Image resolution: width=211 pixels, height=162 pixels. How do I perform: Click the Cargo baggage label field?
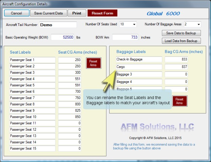pos(139,67)
